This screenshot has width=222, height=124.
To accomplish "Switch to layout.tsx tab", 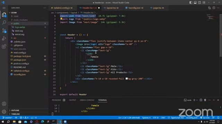I will click(x=111, y=8).
